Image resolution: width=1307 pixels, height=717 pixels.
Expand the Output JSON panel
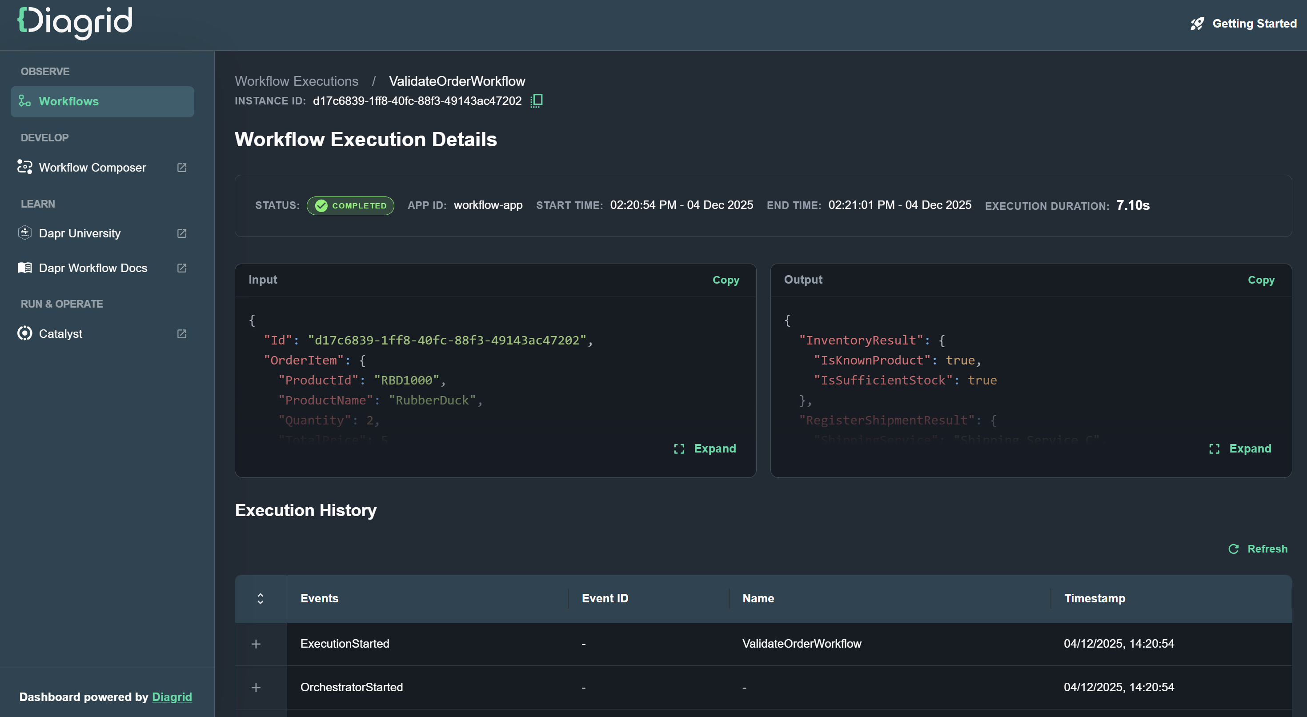click(1240, 449)
